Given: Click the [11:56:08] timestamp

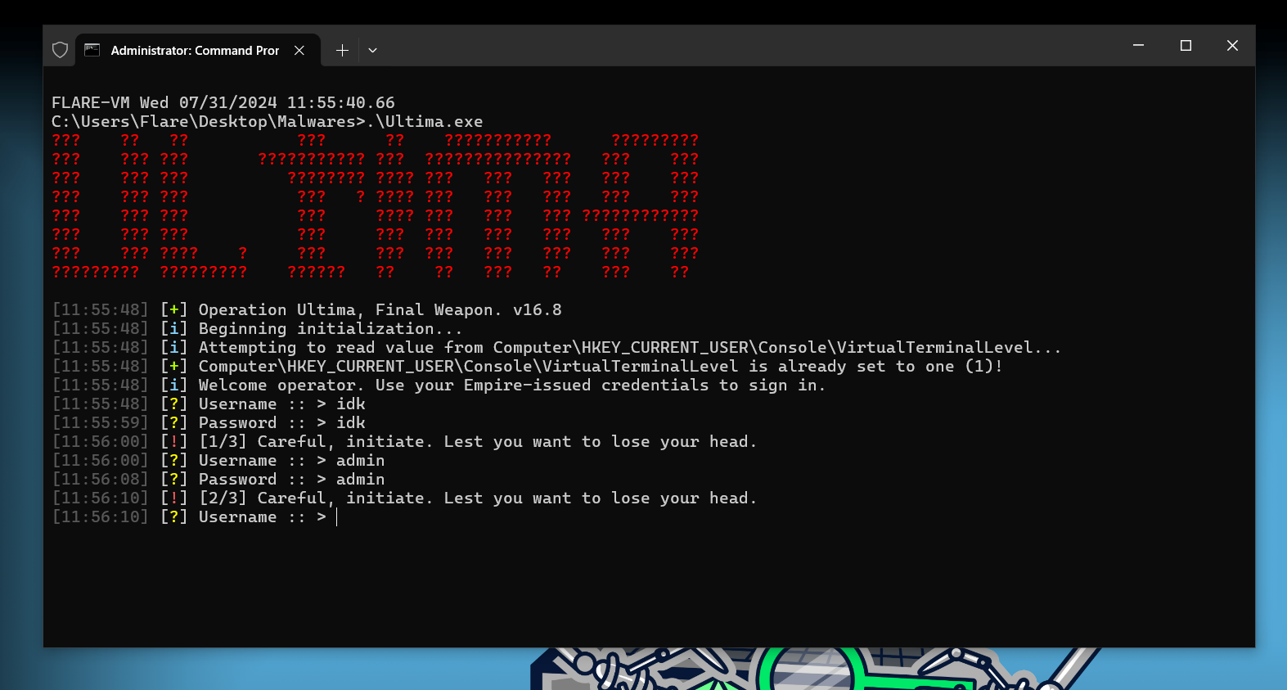Looking at the screenshot, I should 101,479.
